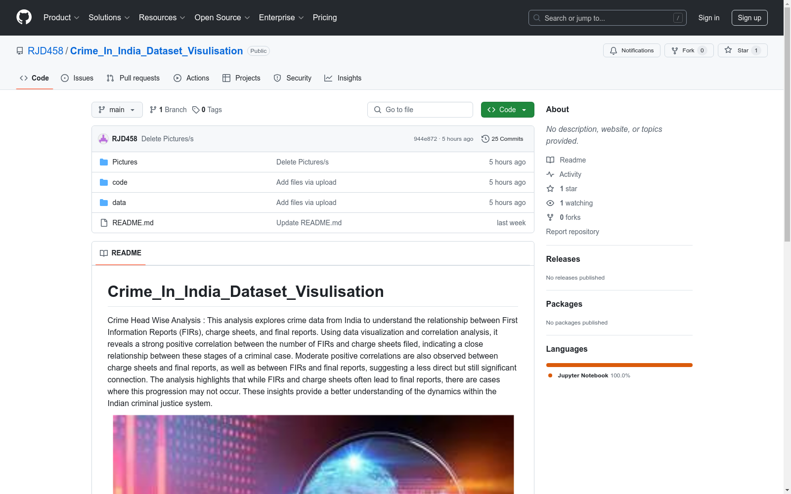Image resolution: width=791 pixels, height=494 pixels.
Task: Click the tag icon next to 0 Tags
Action: point(196,110)
